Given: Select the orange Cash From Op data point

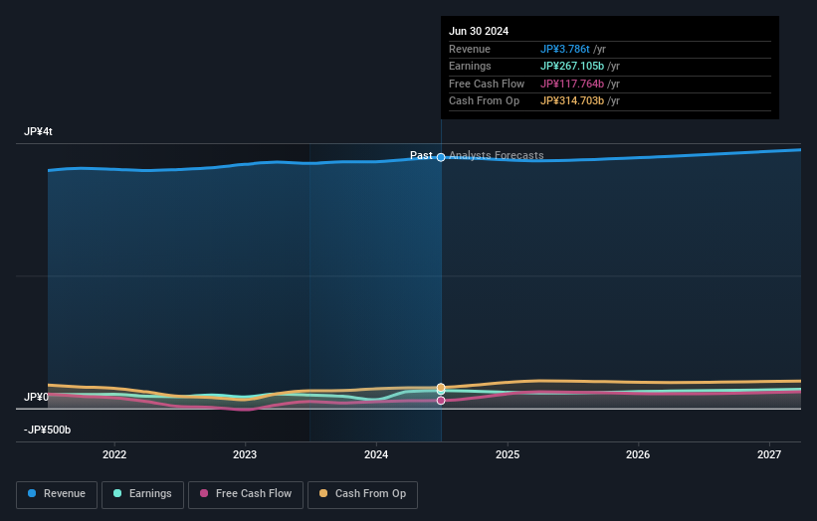Looking at the screenshot, I should 441,387.
